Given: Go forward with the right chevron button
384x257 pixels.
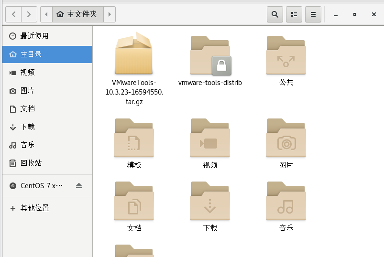Looking at the screenshot, I should pos(29,14).
